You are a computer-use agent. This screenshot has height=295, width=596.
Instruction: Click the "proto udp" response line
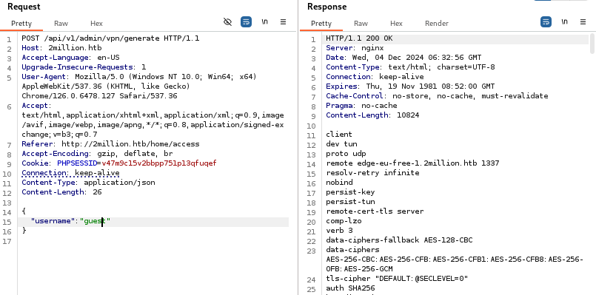(x=346, y=154)
